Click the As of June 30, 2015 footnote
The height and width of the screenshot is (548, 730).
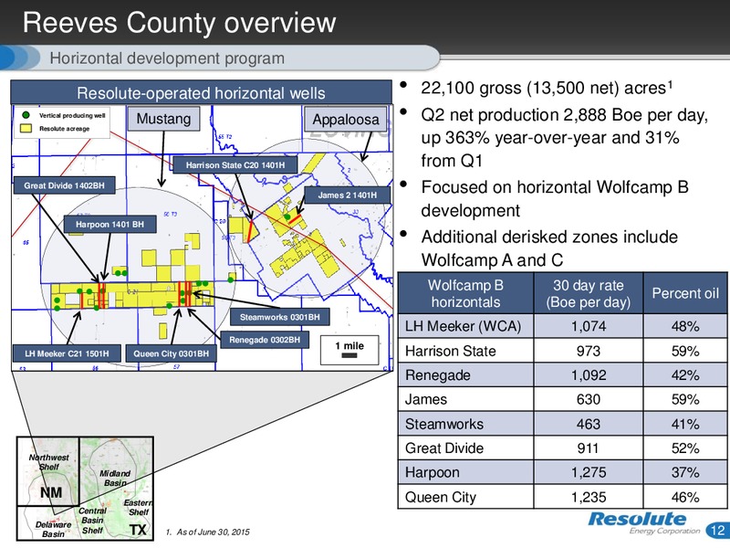pyautogui.click(x=208, y=532)
